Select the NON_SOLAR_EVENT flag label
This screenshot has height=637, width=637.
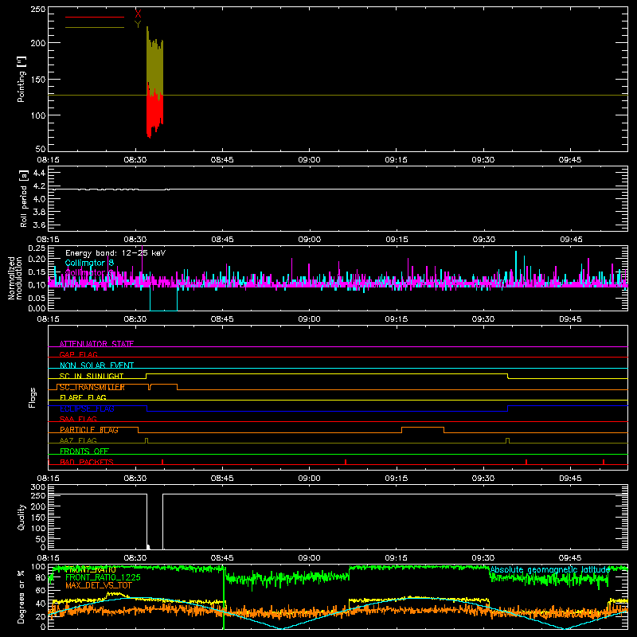96,365
